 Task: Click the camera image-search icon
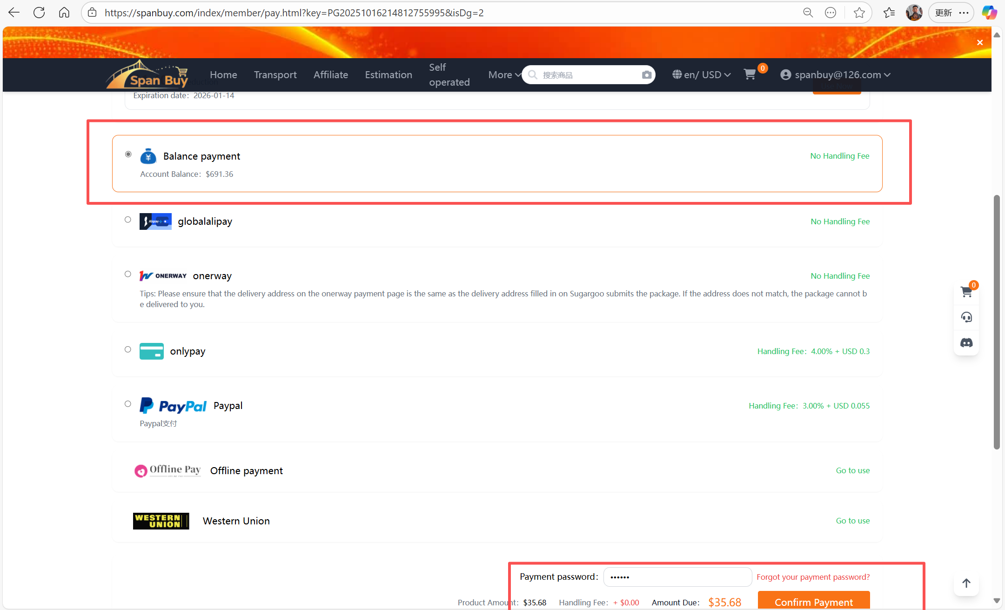[x=646, y=75]
